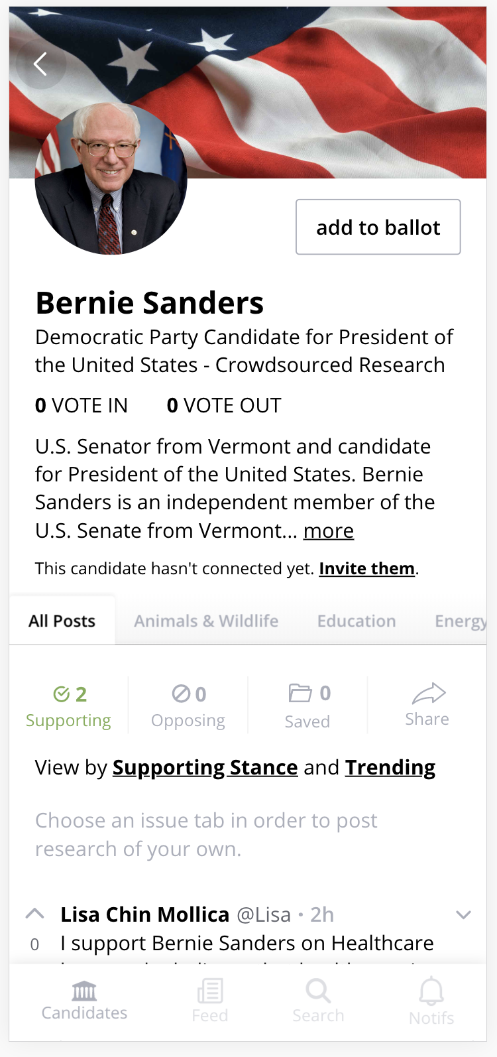Open the Feed from the bottom bar

click(x=209, y=998)
